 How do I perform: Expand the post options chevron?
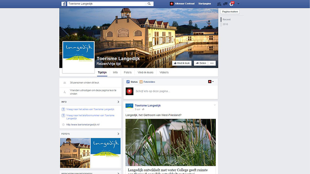click(215, 105)
